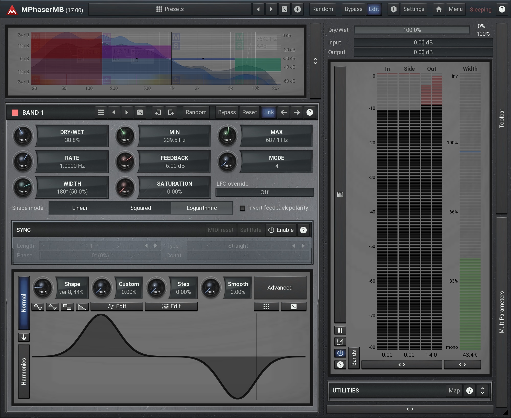Open the Presets dropdown
Viewport: 511px width, 418px height.
point(170,9)
